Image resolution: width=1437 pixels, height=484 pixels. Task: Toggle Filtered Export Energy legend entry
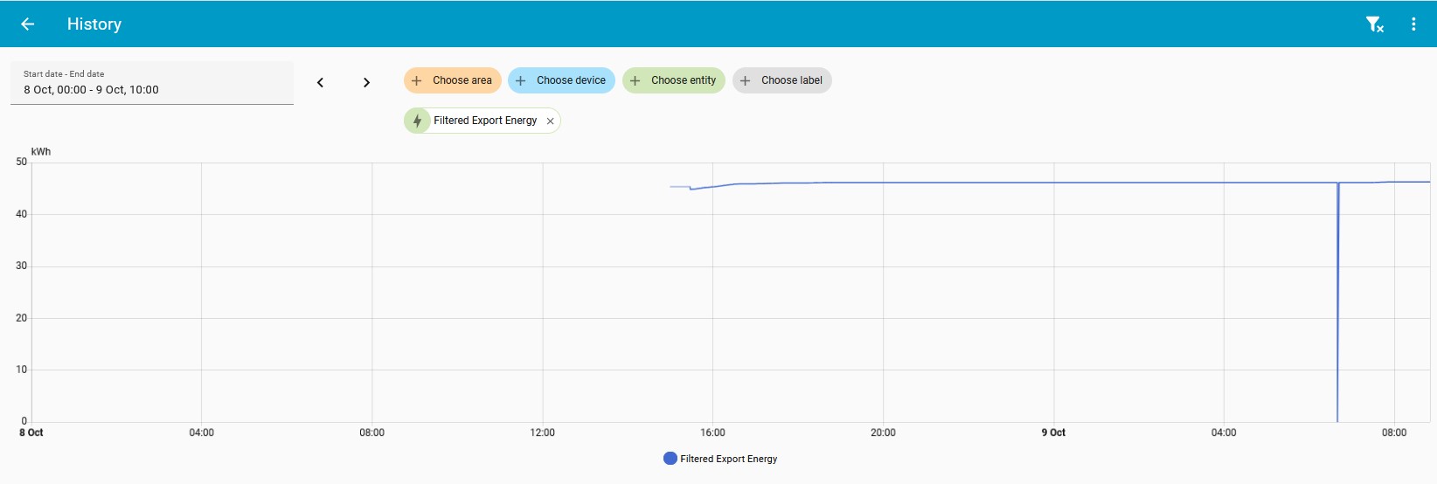point(720,459)
